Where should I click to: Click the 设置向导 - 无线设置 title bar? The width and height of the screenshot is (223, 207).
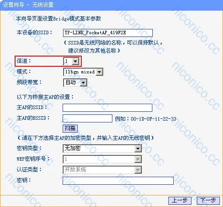point(111,5)
